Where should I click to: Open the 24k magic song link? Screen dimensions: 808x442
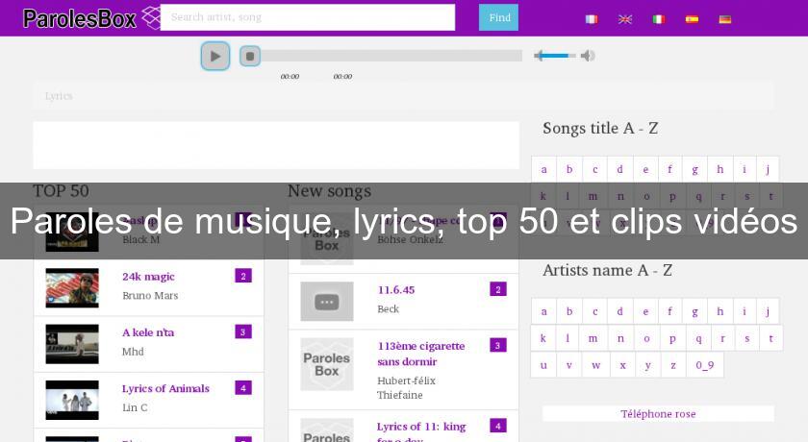click(x=148, y=277)
